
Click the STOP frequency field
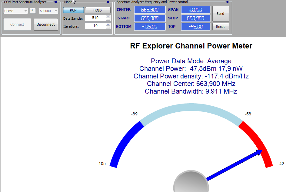[x=195, y=18]
